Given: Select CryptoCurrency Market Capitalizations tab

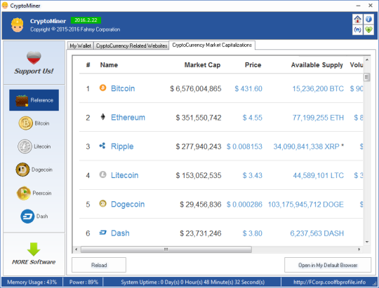Looking at the screenshot, I should pyautogui.click(x=212, y=45).
